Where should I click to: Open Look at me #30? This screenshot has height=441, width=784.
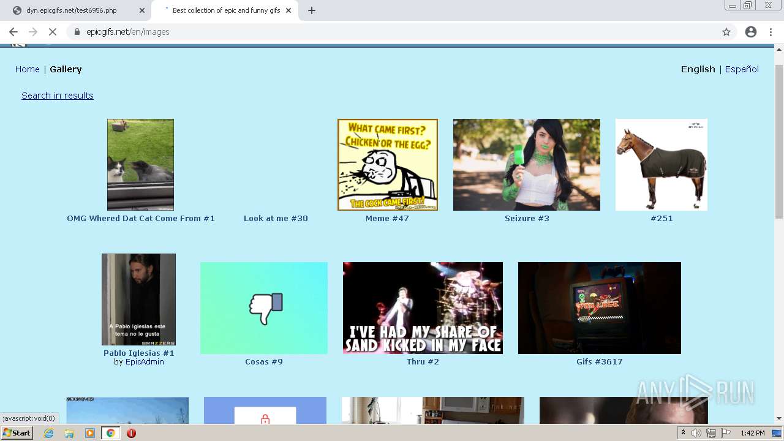tap(276, 219)
